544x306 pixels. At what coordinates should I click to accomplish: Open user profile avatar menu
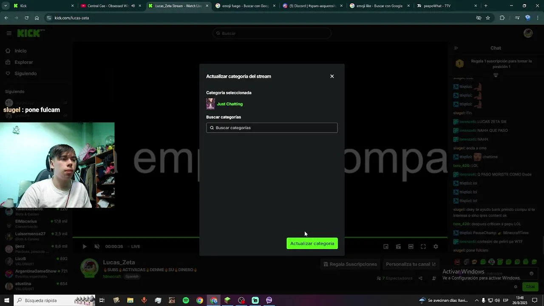point(528,33)
